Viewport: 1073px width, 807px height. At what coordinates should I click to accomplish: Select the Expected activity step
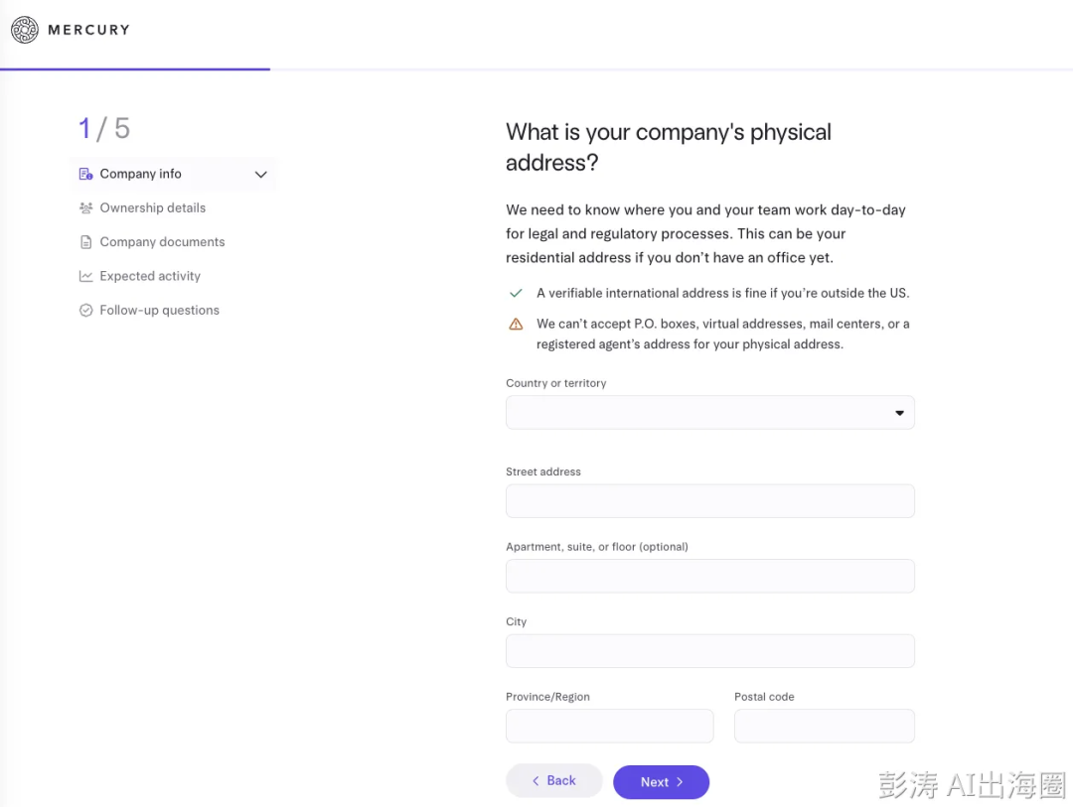[x=150, y=277]
